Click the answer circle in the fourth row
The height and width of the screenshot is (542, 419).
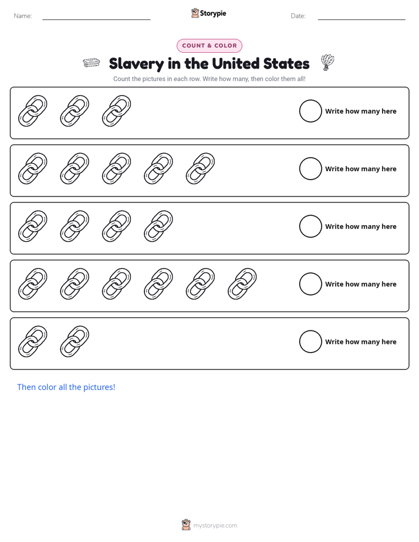click(x=310, y=284)
